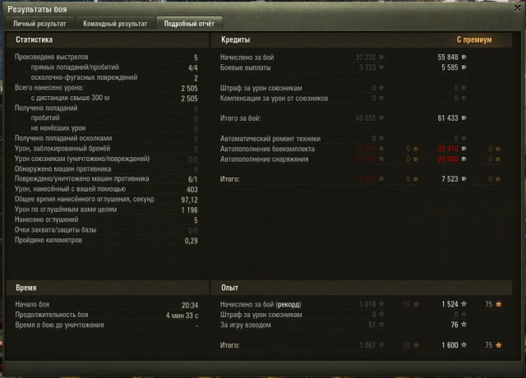Close the Результаты боя window
The image size is (526, 378).
click(x=518, y=8)
